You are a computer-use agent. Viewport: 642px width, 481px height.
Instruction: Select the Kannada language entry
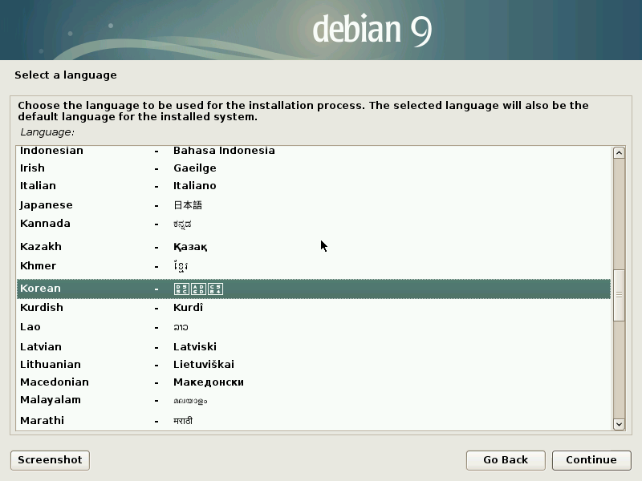point(45,224)
